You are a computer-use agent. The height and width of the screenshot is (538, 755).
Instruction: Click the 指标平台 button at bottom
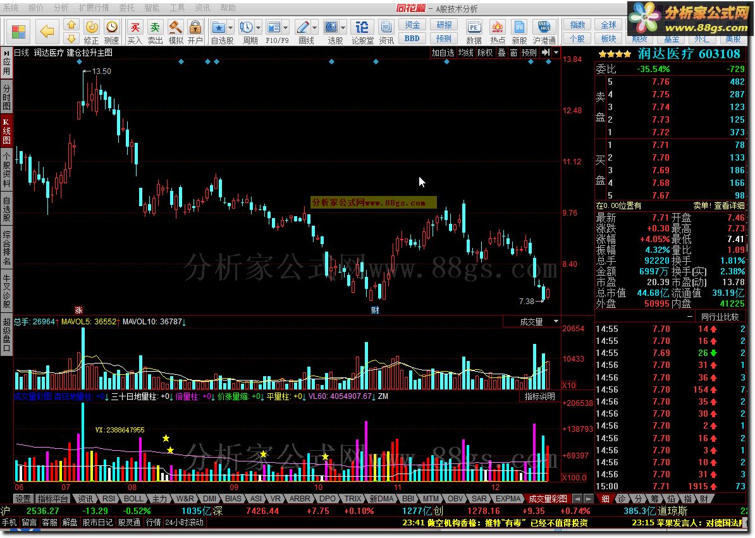[x=53, y=499]
